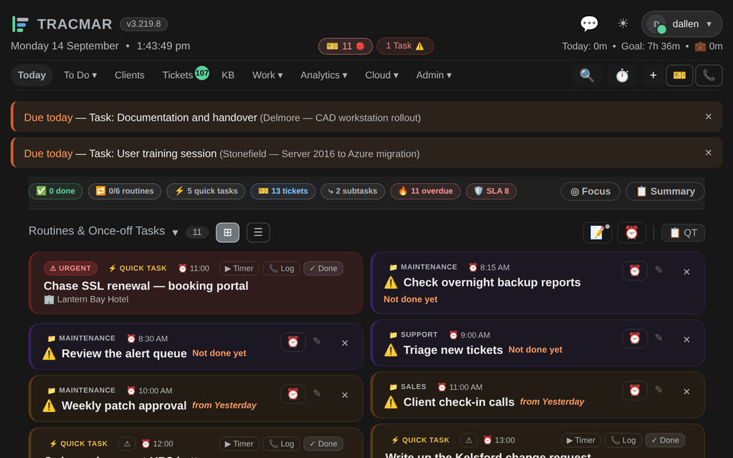This screenshot has height=458, width=733.
Task: Edit Review the alert queue with pencil
Action: [x=317, y=341]
